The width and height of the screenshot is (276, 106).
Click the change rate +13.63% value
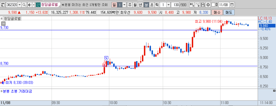tap(42, 12)
